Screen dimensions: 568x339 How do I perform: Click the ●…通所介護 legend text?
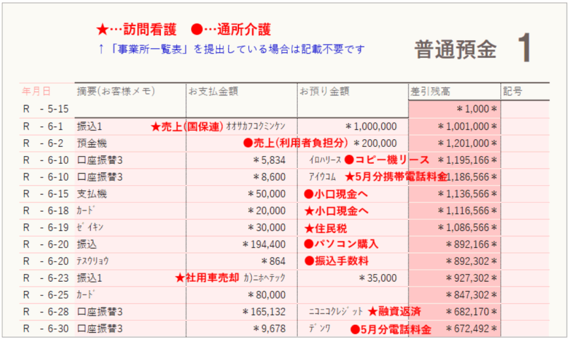point(231,29)
